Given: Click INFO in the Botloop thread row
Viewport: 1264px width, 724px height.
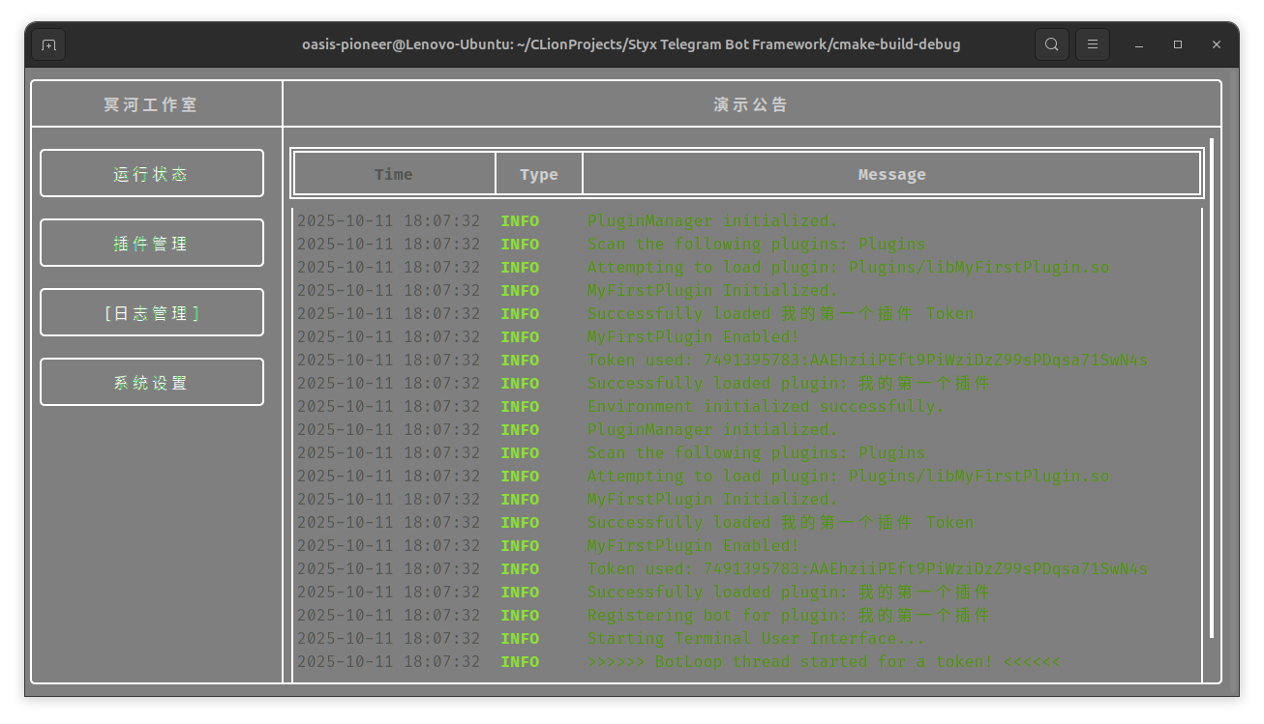Looking at the screenshot, I should coord(520,662).
